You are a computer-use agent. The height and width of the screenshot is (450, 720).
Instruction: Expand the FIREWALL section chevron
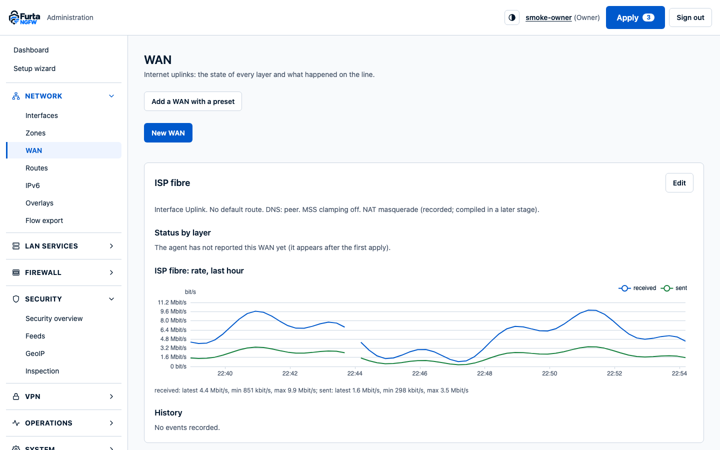click(x=111, y=272)
